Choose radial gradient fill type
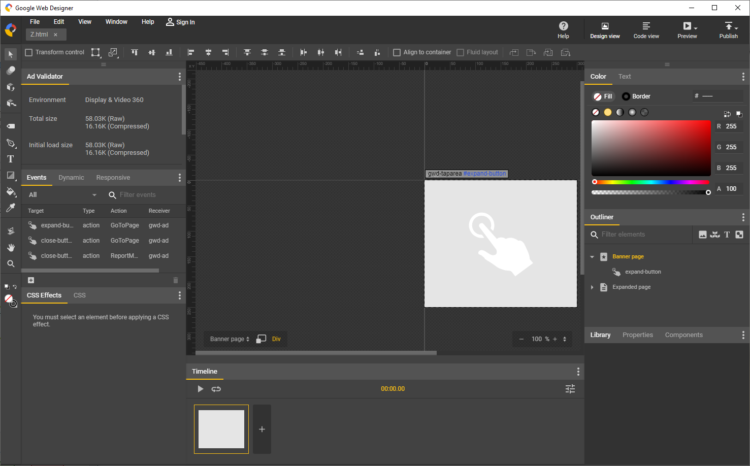The width and height of the screenshot is (750, 466). click(632, 112)
